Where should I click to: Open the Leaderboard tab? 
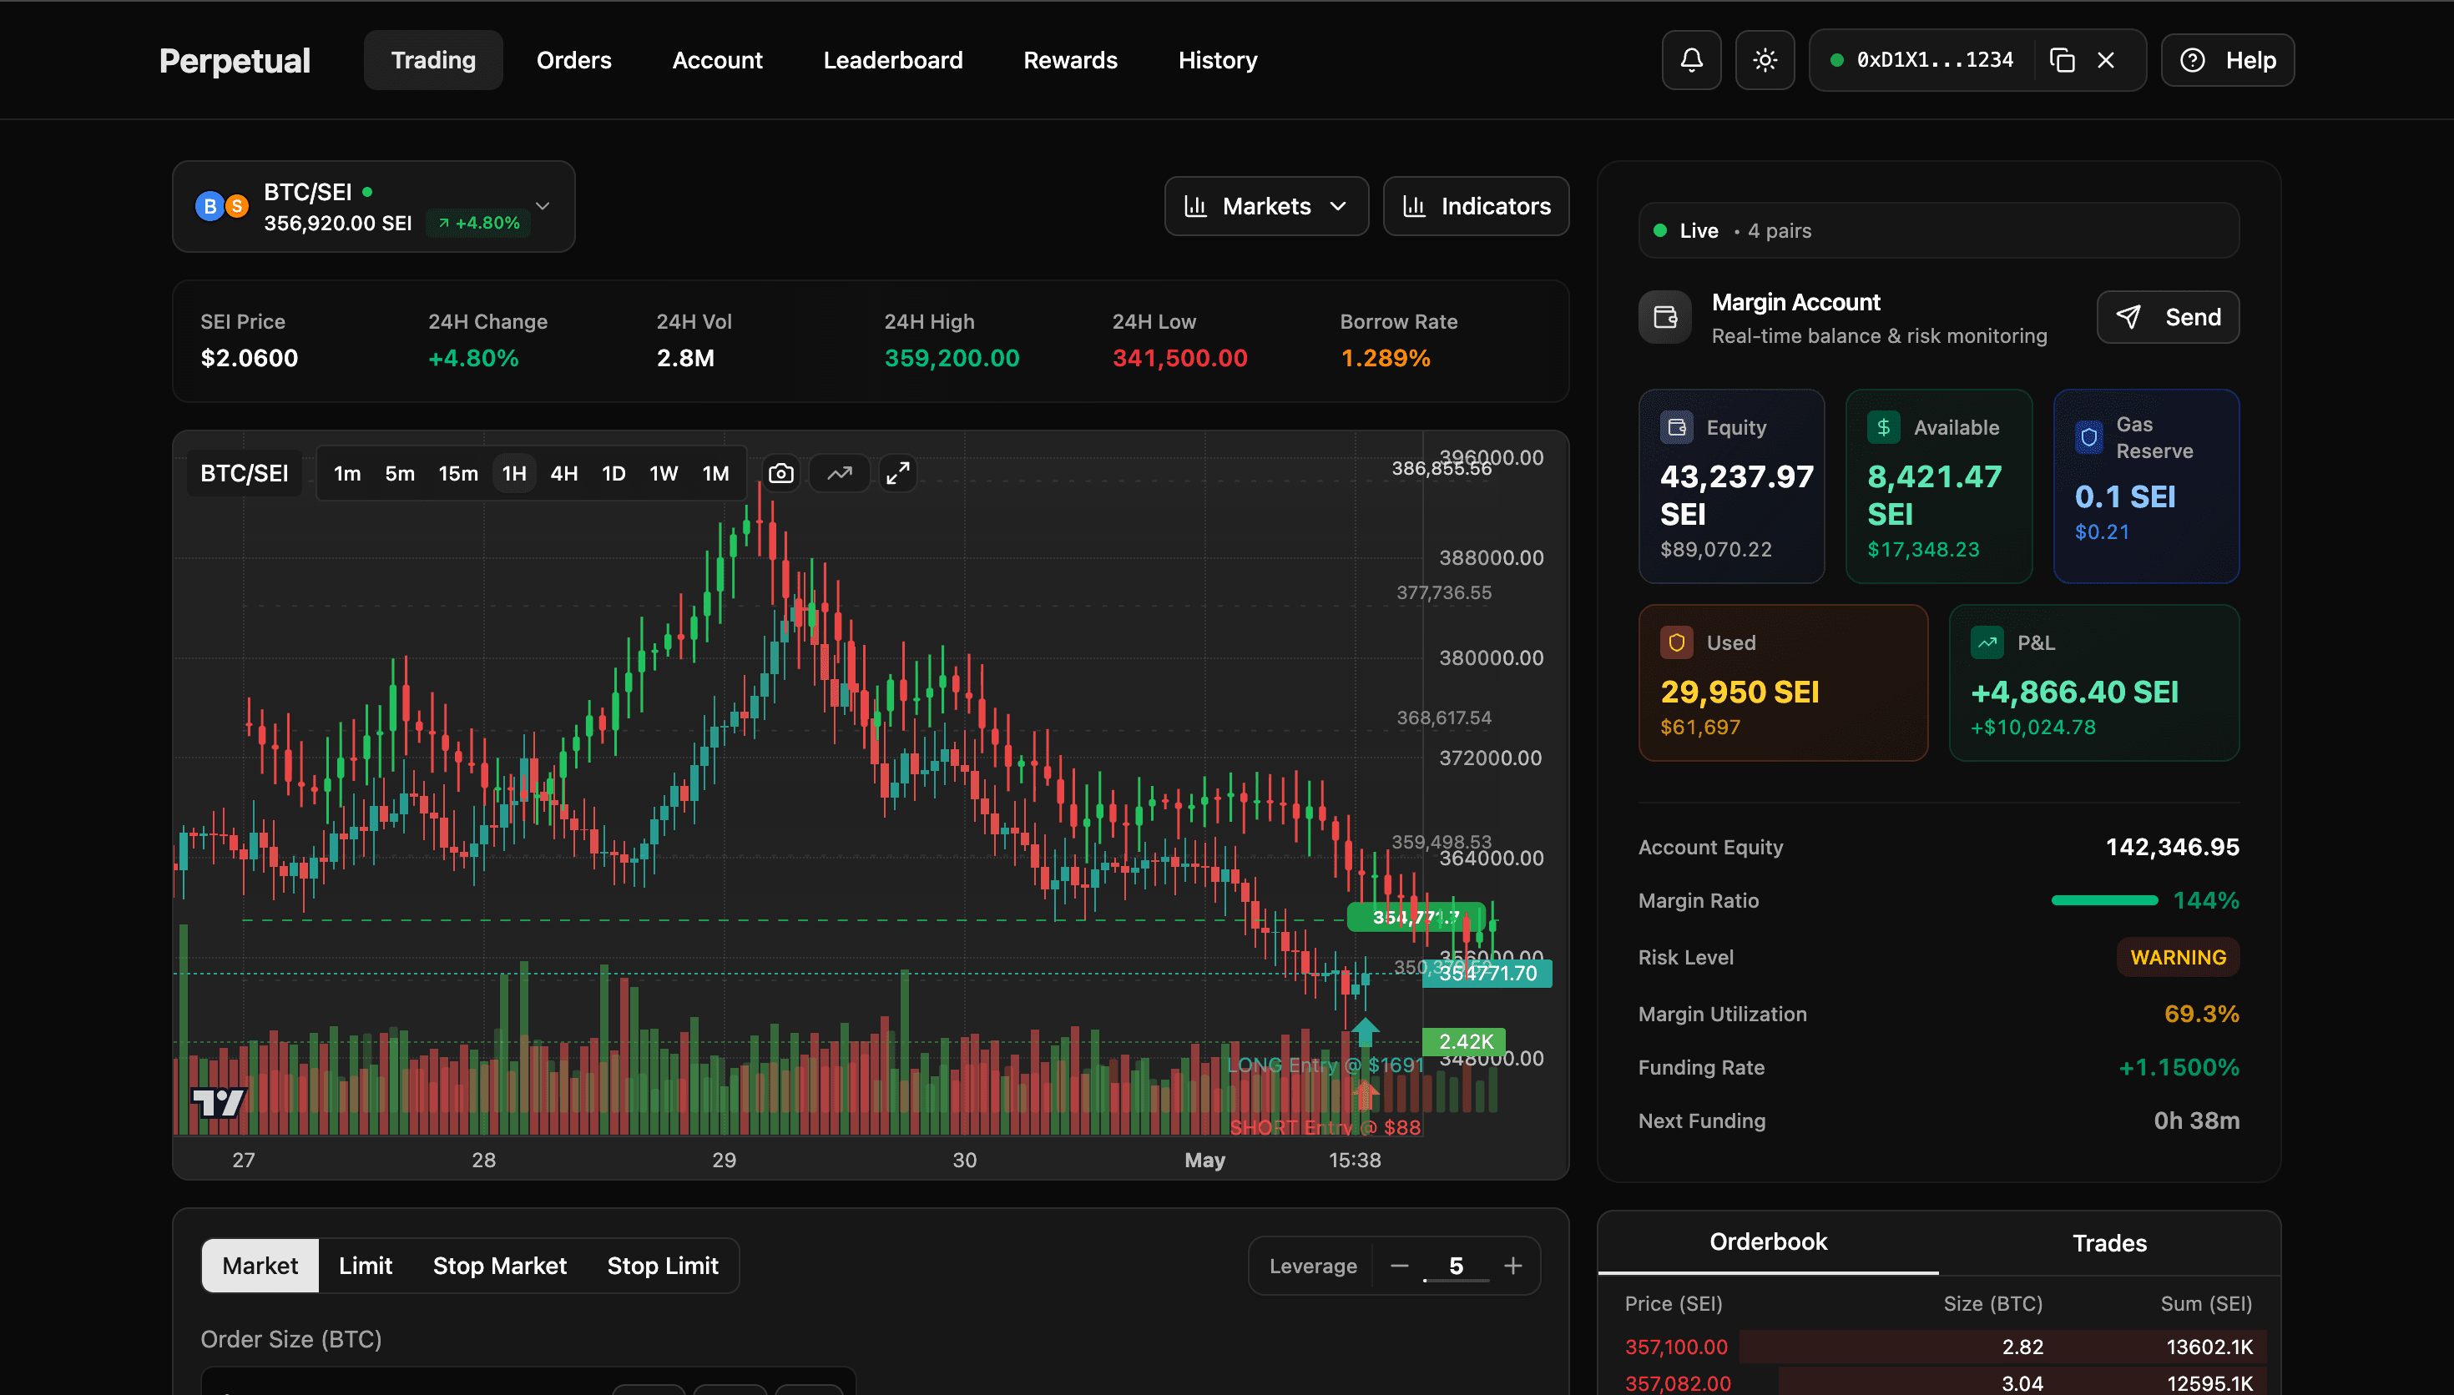coord(893,60)
